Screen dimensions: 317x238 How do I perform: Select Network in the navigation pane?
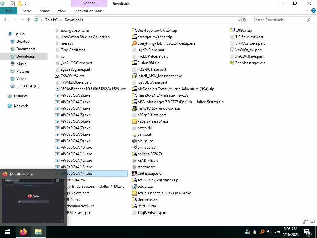(x=21, y=106)
